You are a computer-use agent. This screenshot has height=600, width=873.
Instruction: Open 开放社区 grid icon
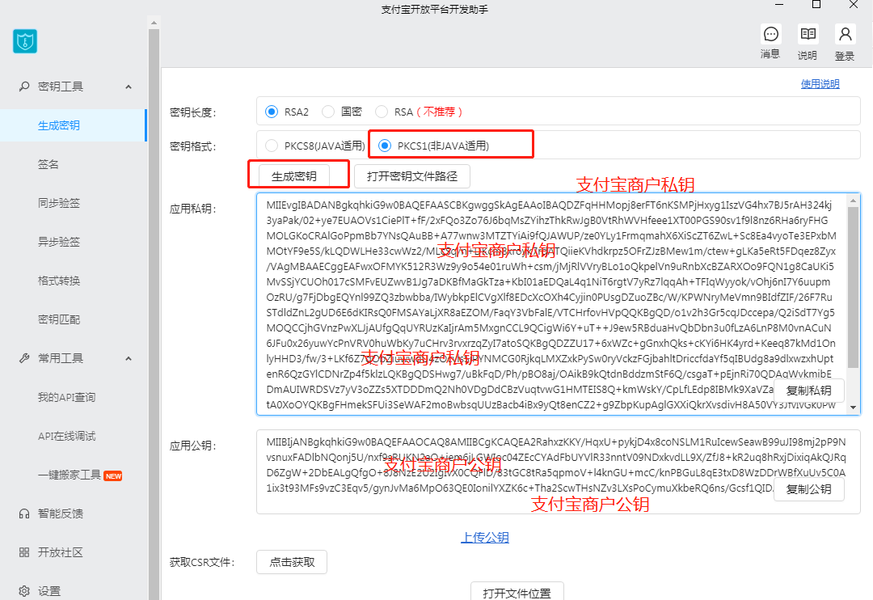[x=24, y=552]
